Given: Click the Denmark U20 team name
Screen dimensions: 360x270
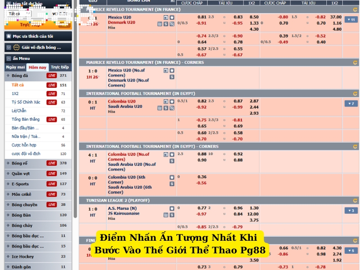Looking at the screenshot, I should (x=121, y=22).
